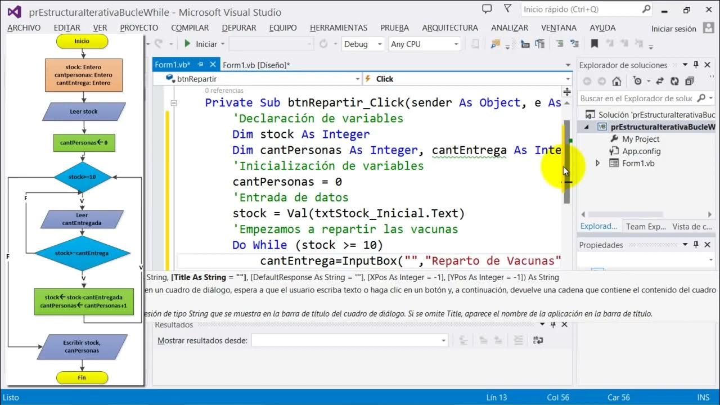Open the HERRAMIENTAS menu
This screenshot has width=720, height=405.
[x=339, y=28]
